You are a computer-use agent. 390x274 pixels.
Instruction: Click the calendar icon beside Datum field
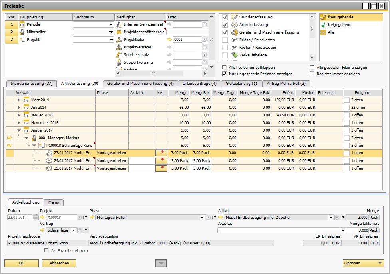pos(36,218)
